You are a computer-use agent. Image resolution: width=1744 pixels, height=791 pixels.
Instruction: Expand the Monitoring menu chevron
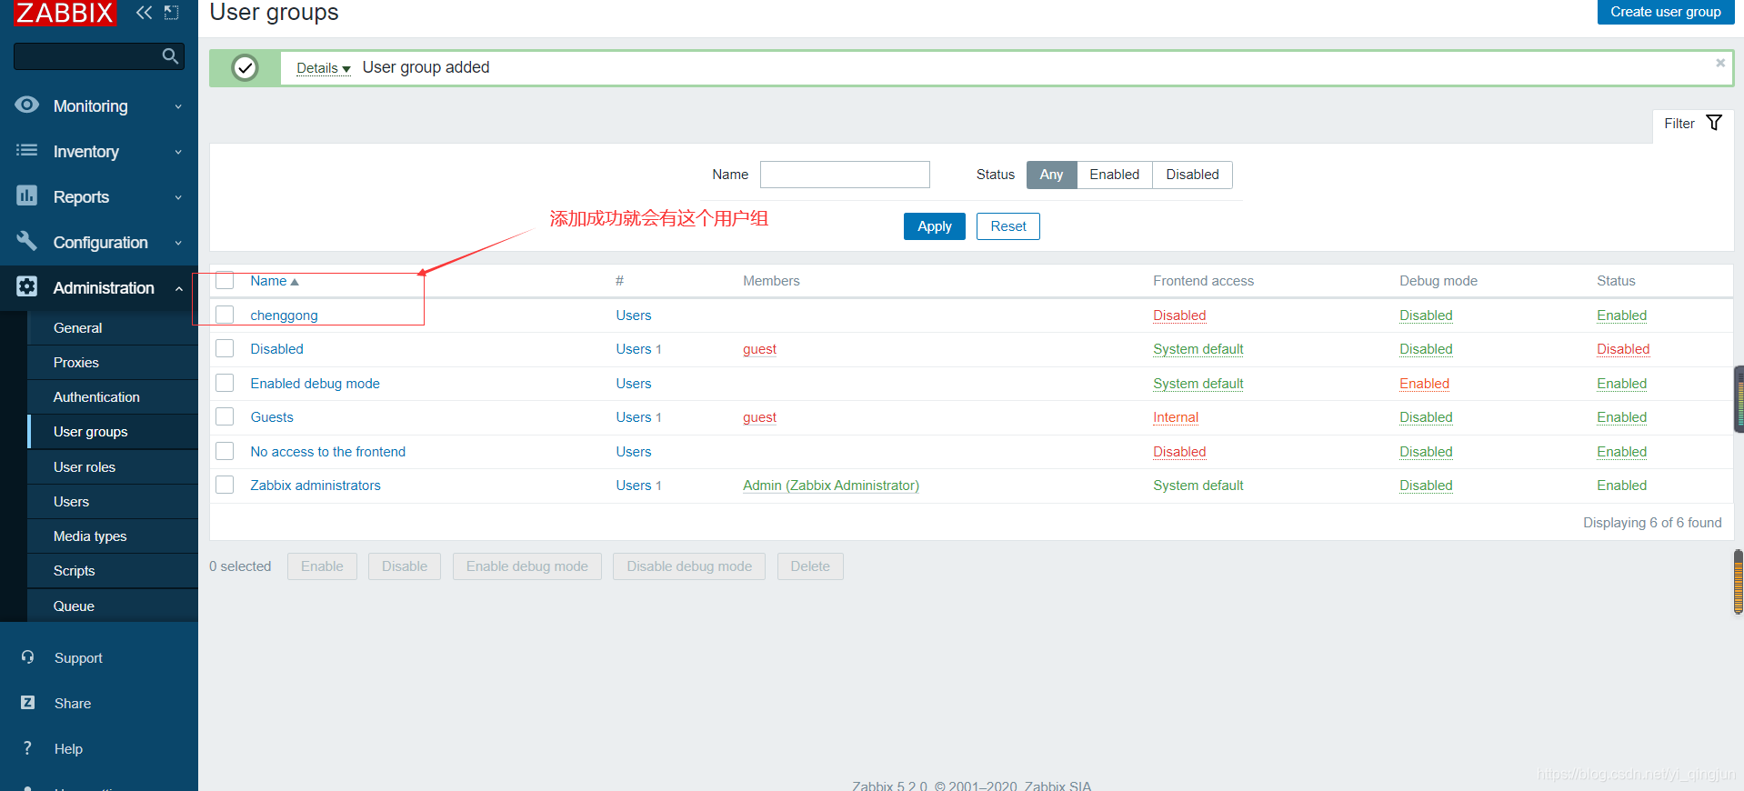click(178, 106)
